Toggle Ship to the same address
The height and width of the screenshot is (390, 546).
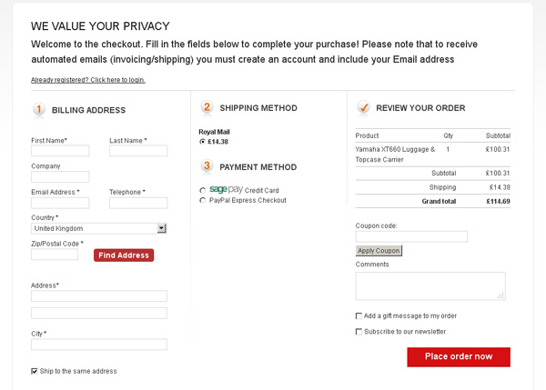(35, 371)
